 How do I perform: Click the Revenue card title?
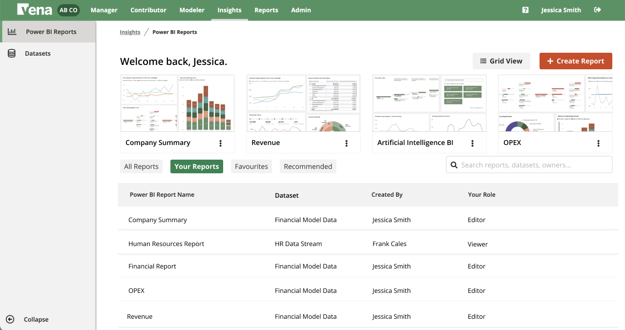(266, 143)
